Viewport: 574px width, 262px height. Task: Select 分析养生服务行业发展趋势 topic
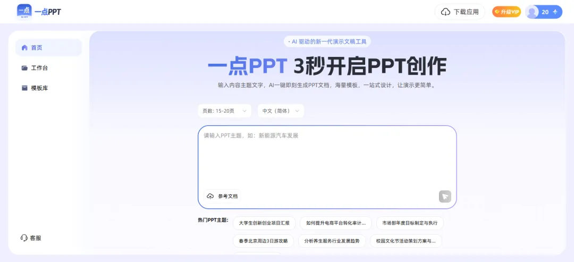click(x=332, y=241)
